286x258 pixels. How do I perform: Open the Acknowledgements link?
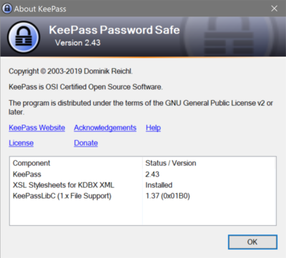(x=105, y=128)
